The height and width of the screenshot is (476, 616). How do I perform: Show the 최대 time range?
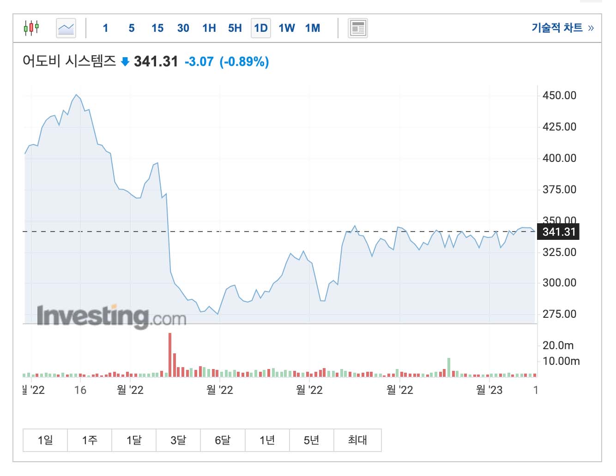point(357,440)
